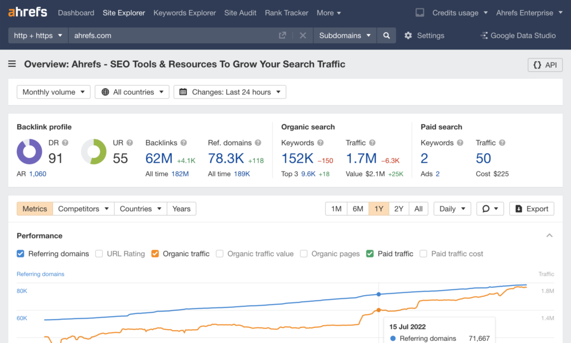The width and height of the screenshot is (571, 343).
Task: Set chart range to All
Action: tap(418, 209)
